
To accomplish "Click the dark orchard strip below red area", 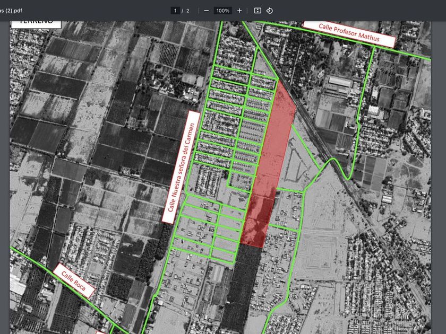I will point(242,286).
